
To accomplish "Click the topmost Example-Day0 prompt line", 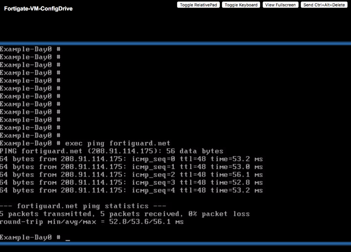I will click(x=25, y=49).
